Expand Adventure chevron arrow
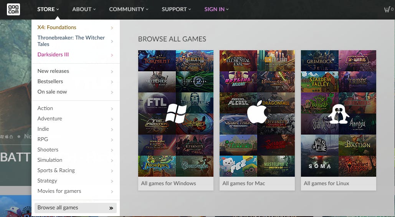The width and height of the screenshot is (395, 217). pos(112,119)
